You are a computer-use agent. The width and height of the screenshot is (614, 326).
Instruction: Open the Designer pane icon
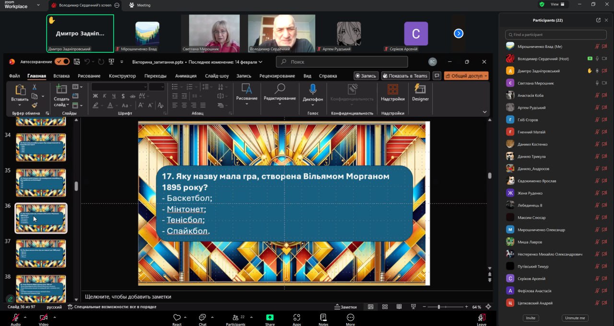(420, 90)
